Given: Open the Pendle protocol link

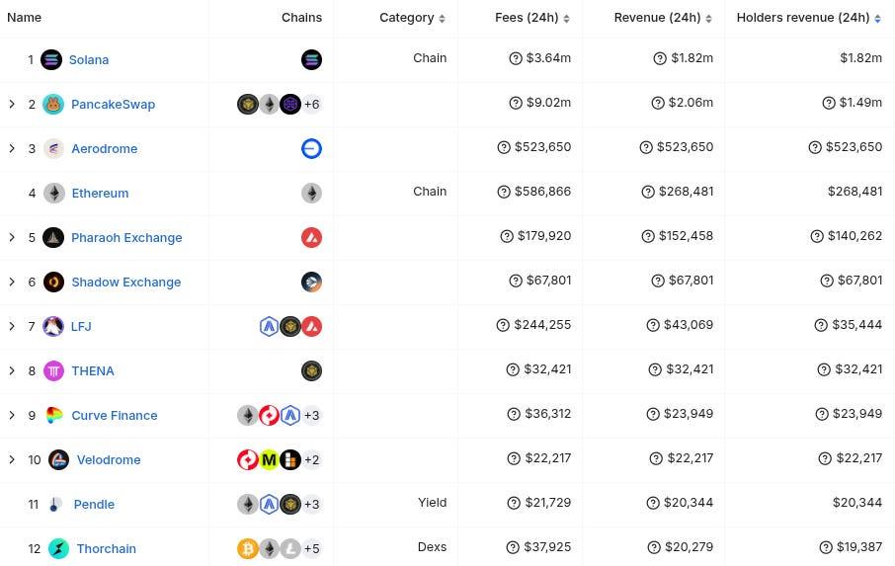Looking at the screenshot, I should coord(94,505).
